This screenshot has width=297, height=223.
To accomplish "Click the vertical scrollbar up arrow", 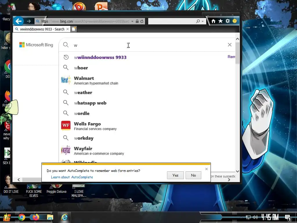I will point(238,39).
